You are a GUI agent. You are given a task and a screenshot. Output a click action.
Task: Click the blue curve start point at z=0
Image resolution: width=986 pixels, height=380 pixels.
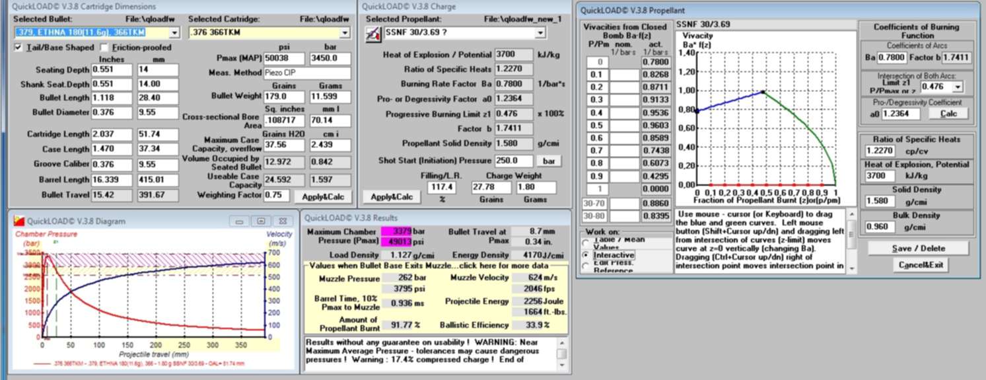point(697,111)
